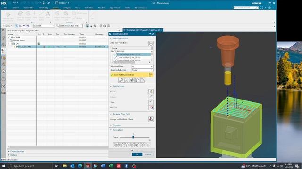The width and height of the screenshot is (302, 169).
Task: Run the Gouge and Collision Check icon
Action: [x=151, y=119]
